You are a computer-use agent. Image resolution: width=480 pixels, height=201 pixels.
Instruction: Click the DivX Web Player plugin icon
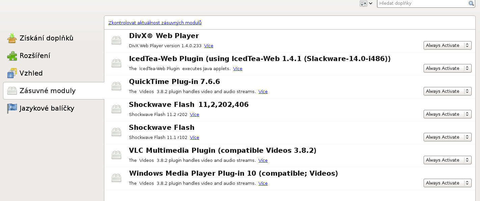point(116,40)
